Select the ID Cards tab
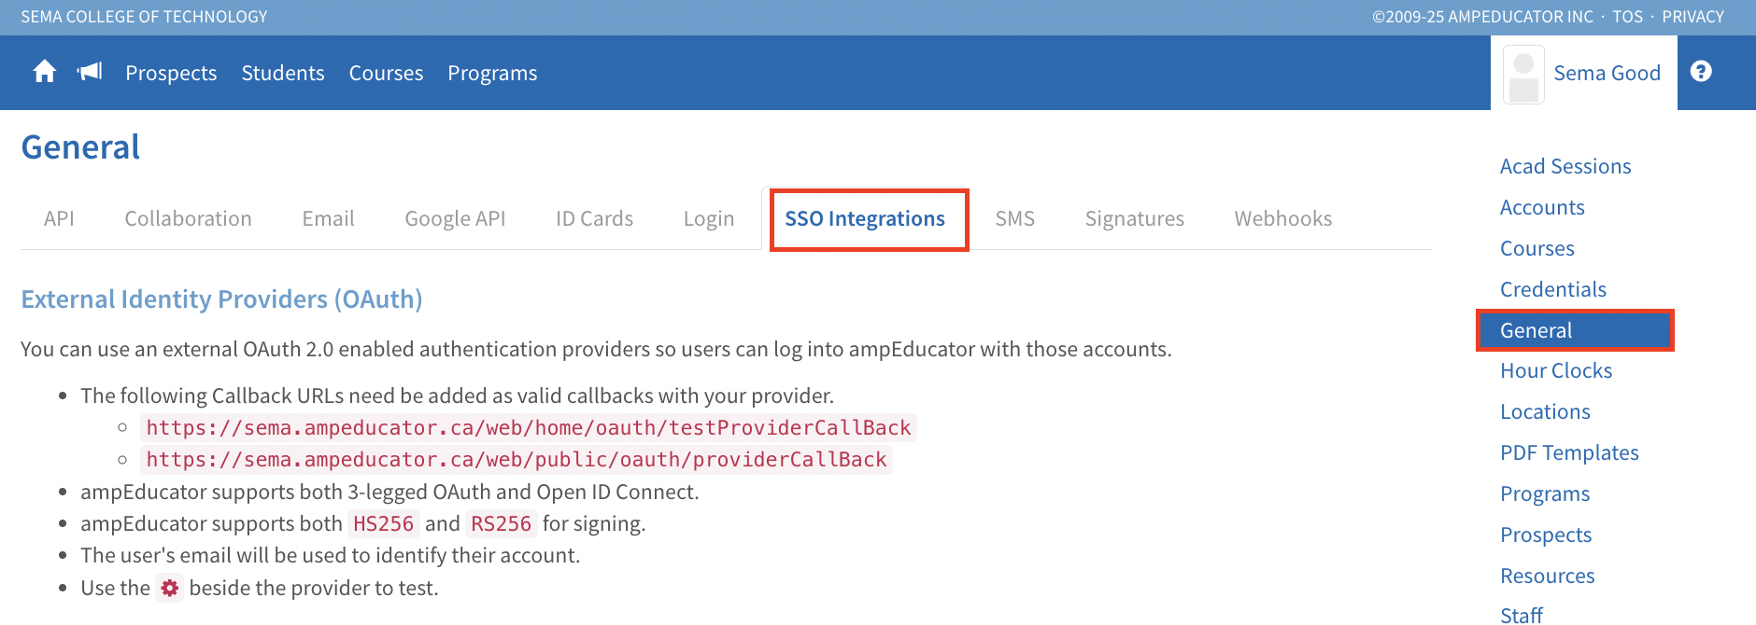 tap(594, 218)
